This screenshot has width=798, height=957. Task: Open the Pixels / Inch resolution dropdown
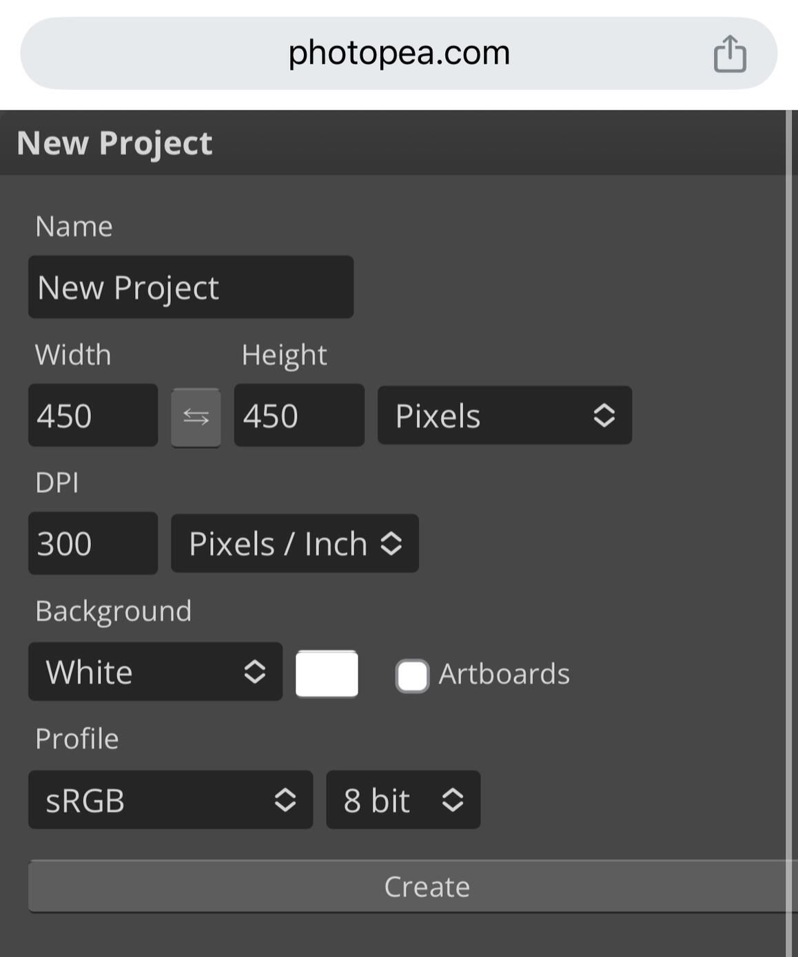tap(294, 543)
